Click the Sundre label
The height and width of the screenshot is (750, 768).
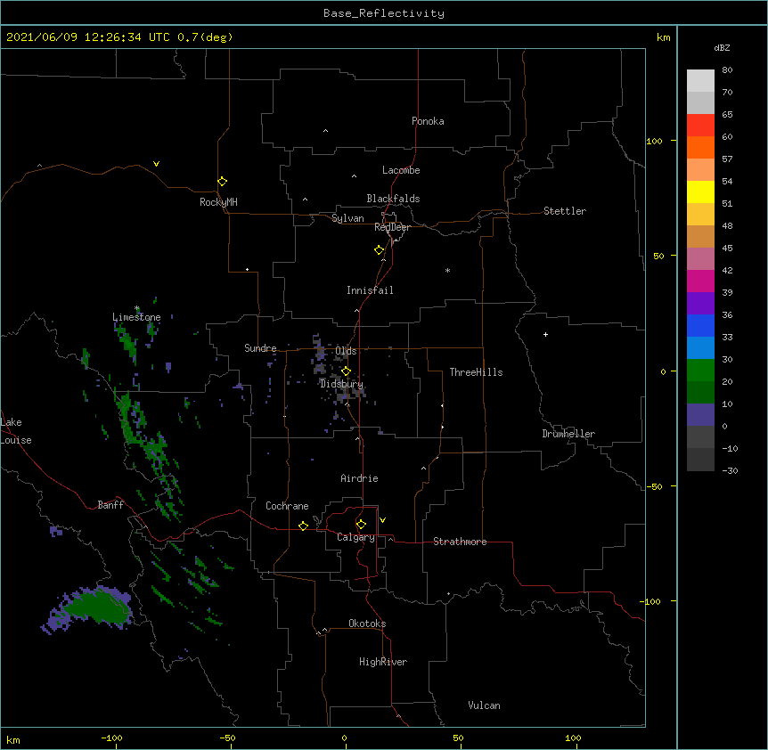(260, 348)
